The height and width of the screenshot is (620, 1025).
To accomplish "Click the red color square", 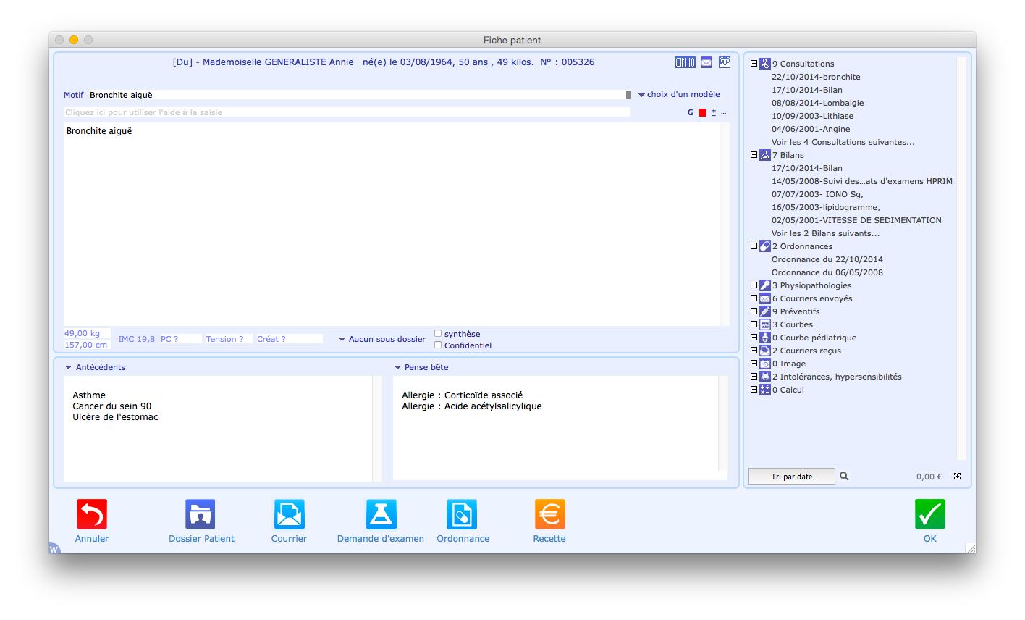I will 702,112.
